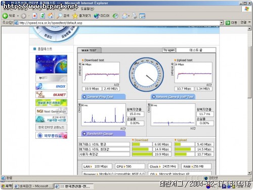Expand the links chevron on address bar
Screen dimensions: 253x190
pos(249,22)
